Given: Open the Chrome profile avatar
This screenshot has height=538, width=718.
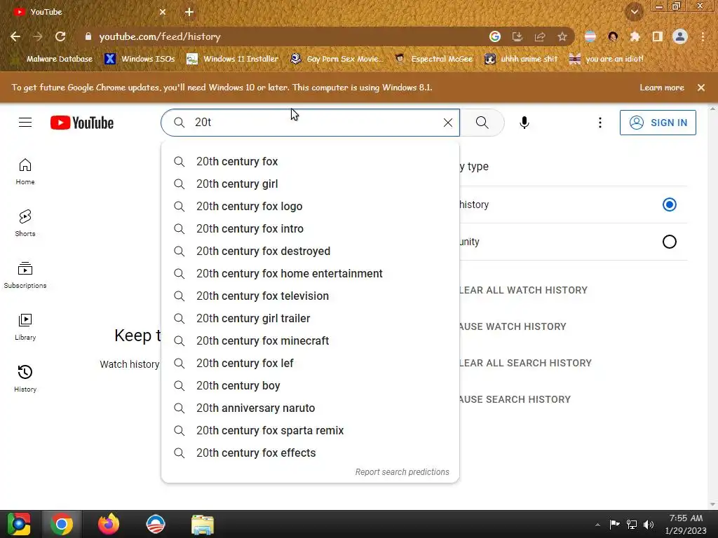Looking at the screenshot, I should (680, 36).
